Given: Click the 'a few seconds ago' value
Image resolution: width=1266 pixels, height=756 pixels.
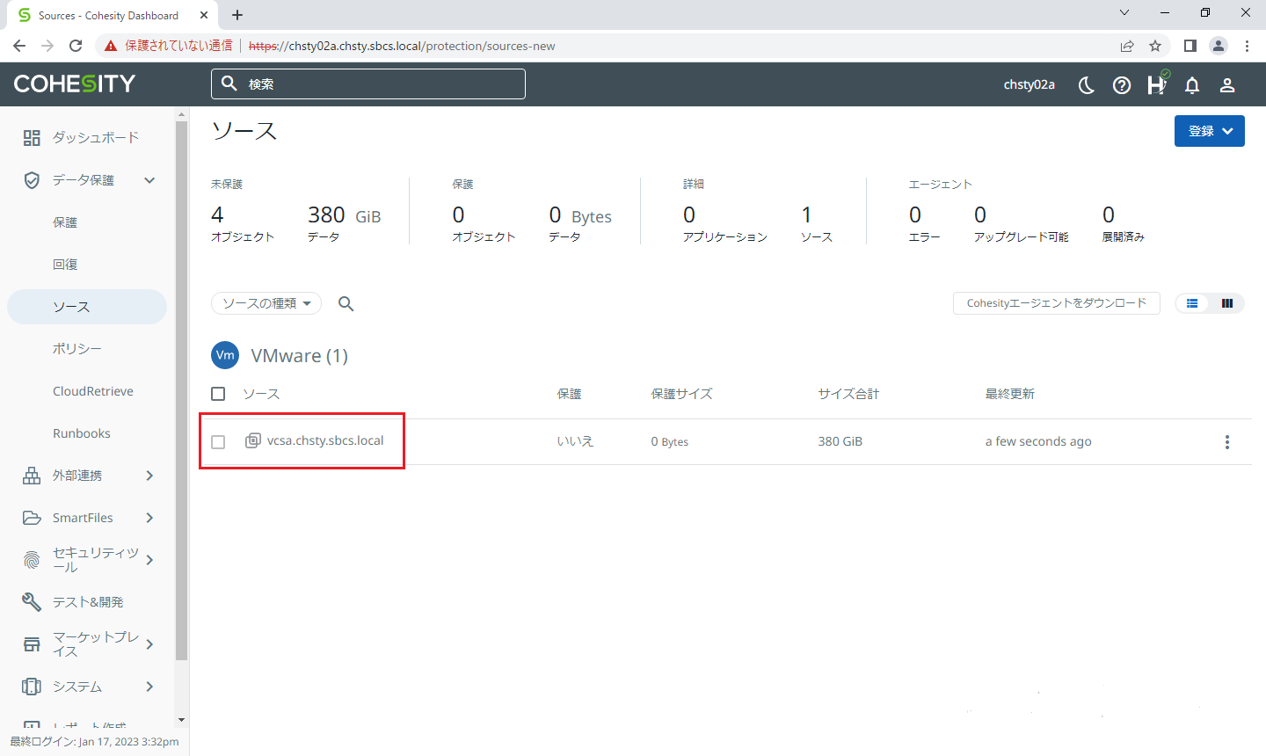Looking at the screenshot, I should point(1038,441).
